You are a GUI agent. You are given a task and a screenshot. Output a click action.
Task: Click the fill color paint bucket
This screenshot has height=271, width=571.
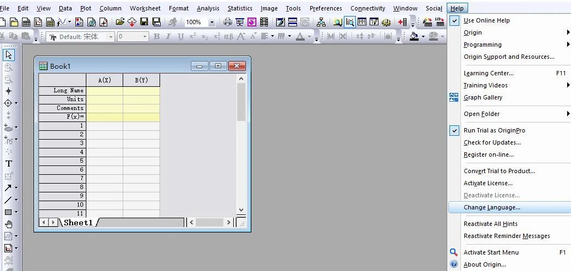tap(414, 37)
